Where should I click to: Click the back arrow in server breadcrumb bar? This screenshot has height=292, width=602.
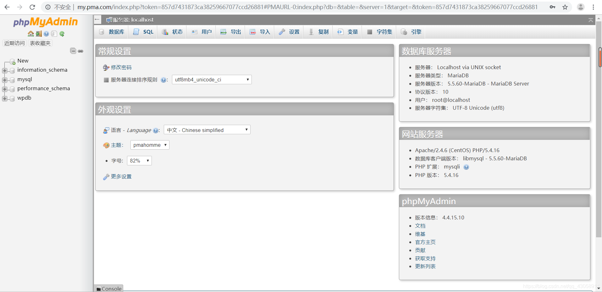(x=97, y=20)
